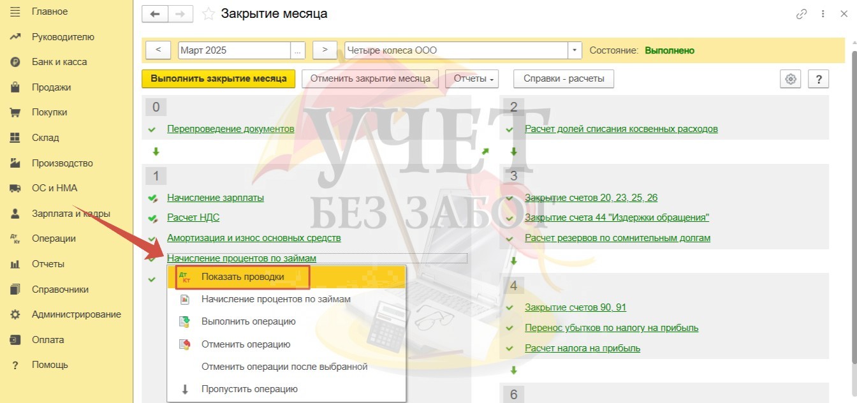Click the Отчеты bar chart icon

pos(16,264)
